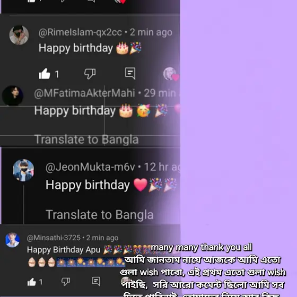
Task: Dislike the RimeIslam-qx2cc comment
Action: click(90, 74)
